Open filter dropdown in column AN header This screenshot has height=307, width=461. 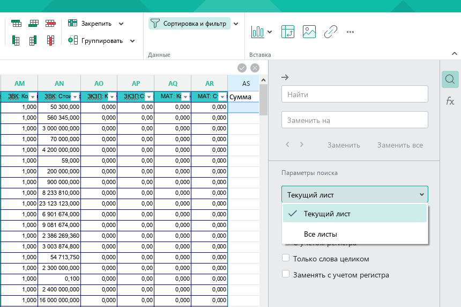pyautogui.click(x=75, y=97)
